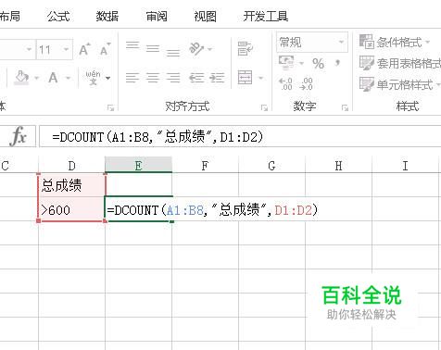Image resolution: width=441 pixels, height=350 pixels.
Task: Decrease decimal places
Action: 307,83
